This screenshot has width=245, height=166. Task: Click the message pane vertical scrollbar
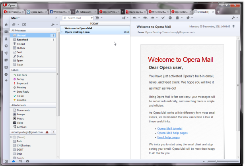click(x=238, y=86)
